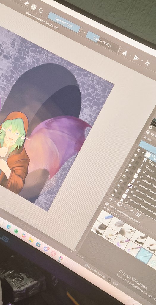This screenshot has height=305, width=156.
Task: Open Spotify from taskbar
Action: tap(16, 231)
